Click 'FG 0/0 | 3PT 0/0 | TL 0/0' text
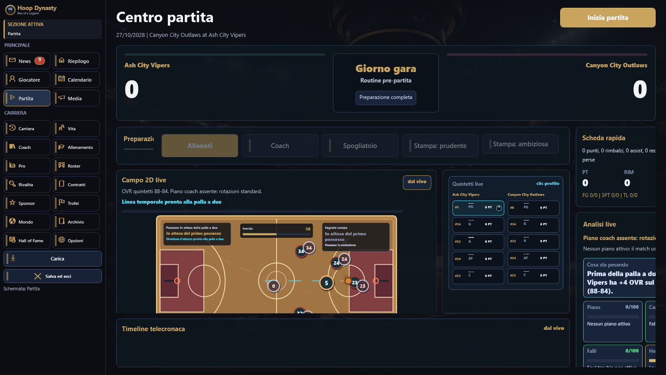Image resolution: width=666 pixels, height=375 pixels. tap(610, 195)
